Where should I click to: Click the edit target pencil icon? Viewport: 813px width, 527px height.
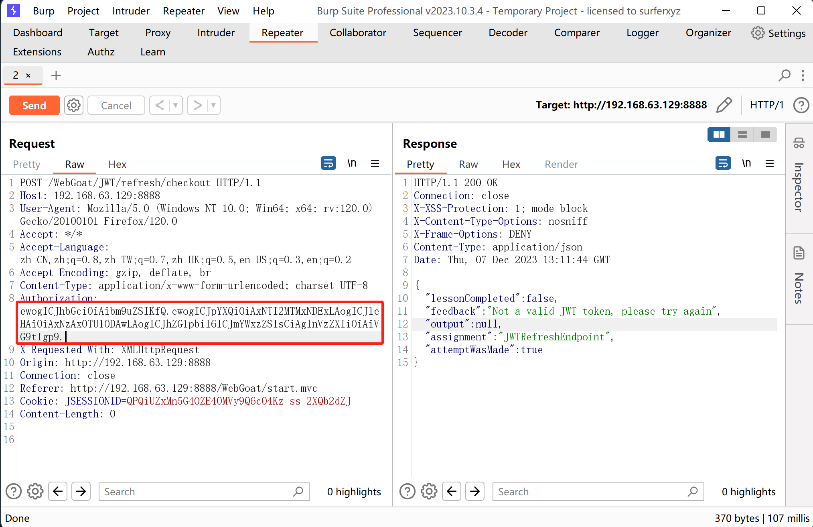tap(724, 105)
